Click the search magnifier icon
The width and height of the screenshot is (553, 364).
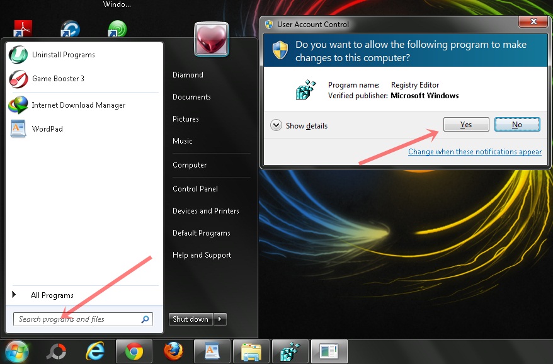[145, 319]
